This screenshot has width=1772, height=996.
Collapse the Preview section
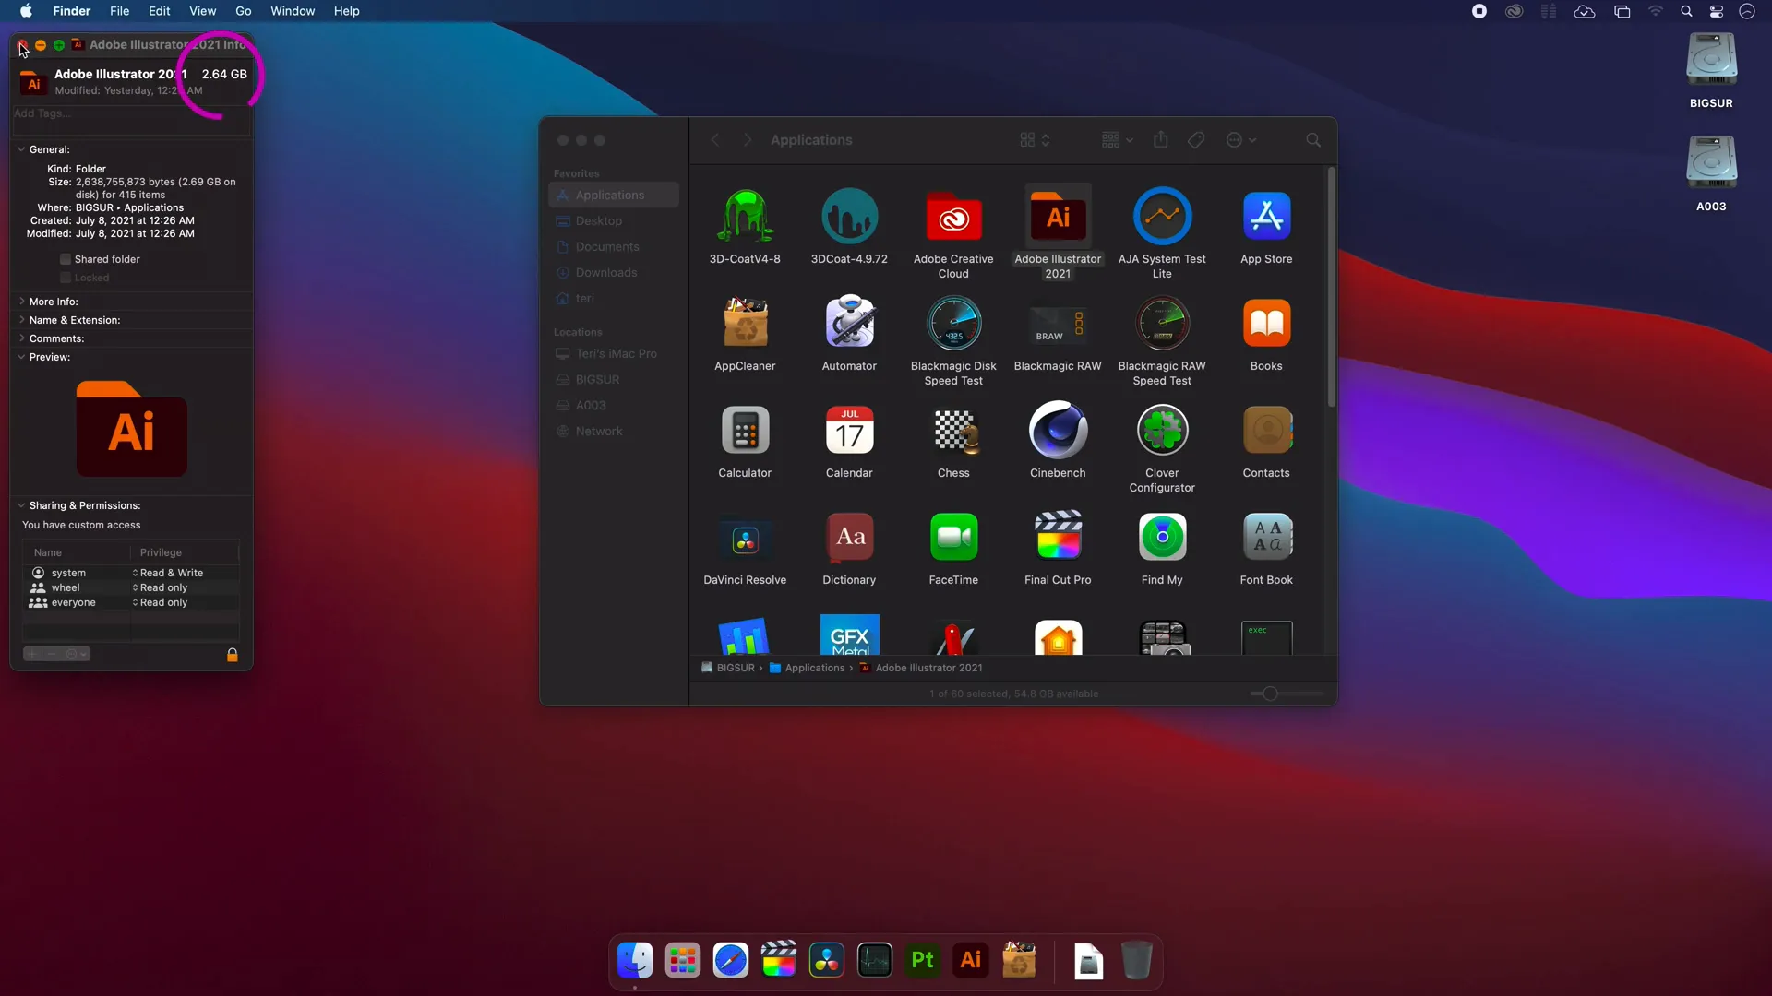coord(21,357)
